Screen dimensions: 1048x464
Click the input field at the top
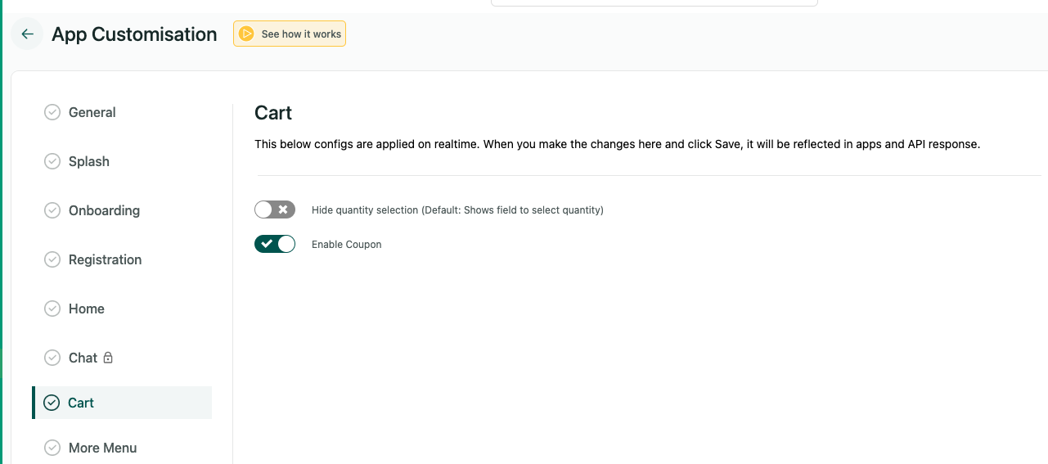pos(654,2)
